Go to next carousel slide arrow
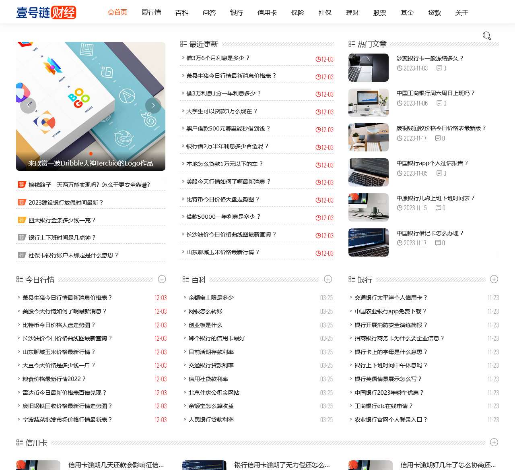The height and width of the screenshot is (470, 515). pyautogui.click(x=153, y=106)
